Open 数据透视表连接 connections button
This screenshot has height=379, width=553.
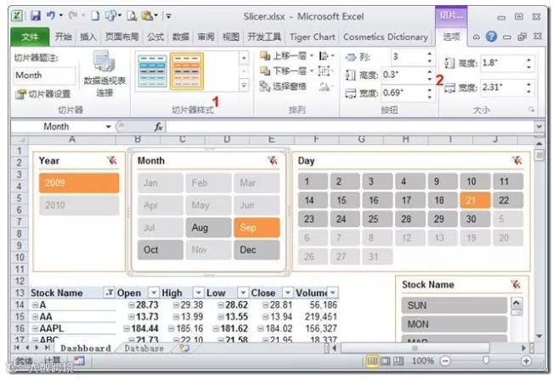click(x=104, y=74)
